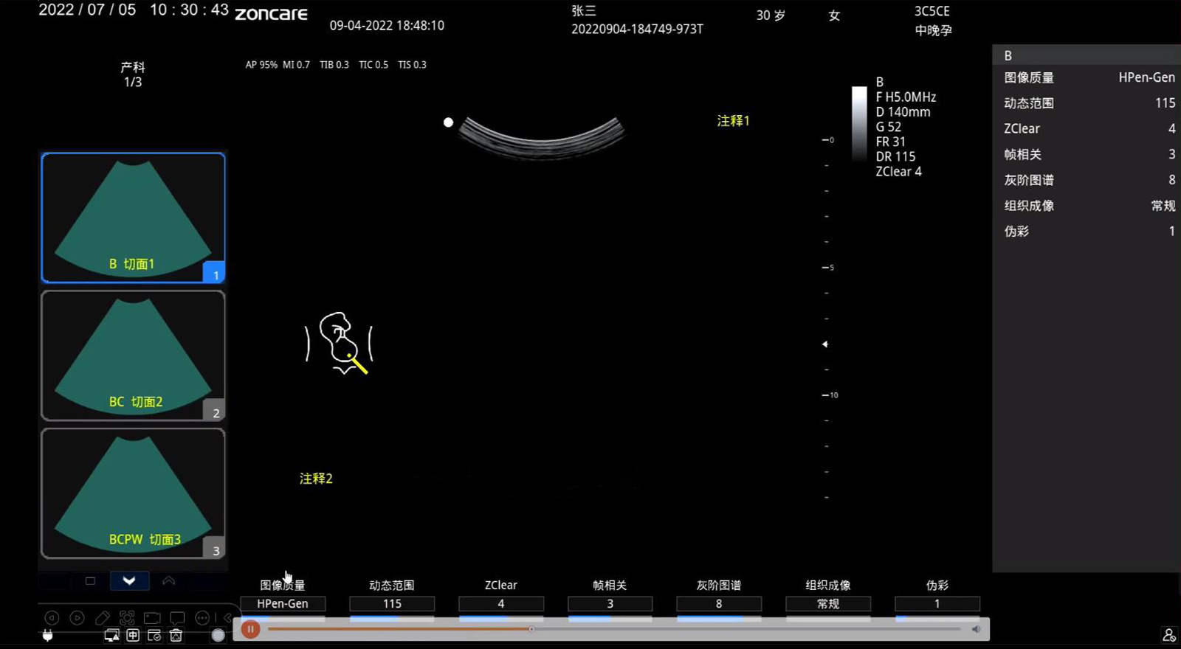This screenshot has height=649, width=1181.
Task: Click the eraser tool icon
Action: tap(103, 618)
